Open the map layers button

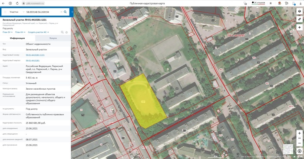pyautogui.click(x=300, y=11)
